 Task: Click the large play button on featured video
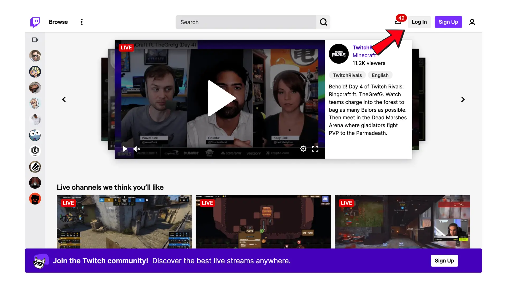point(222,98)
